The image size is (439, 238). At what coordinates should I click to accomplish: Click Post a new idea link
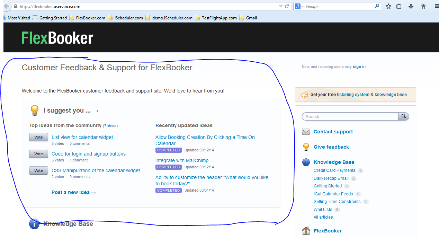[74, 192]
